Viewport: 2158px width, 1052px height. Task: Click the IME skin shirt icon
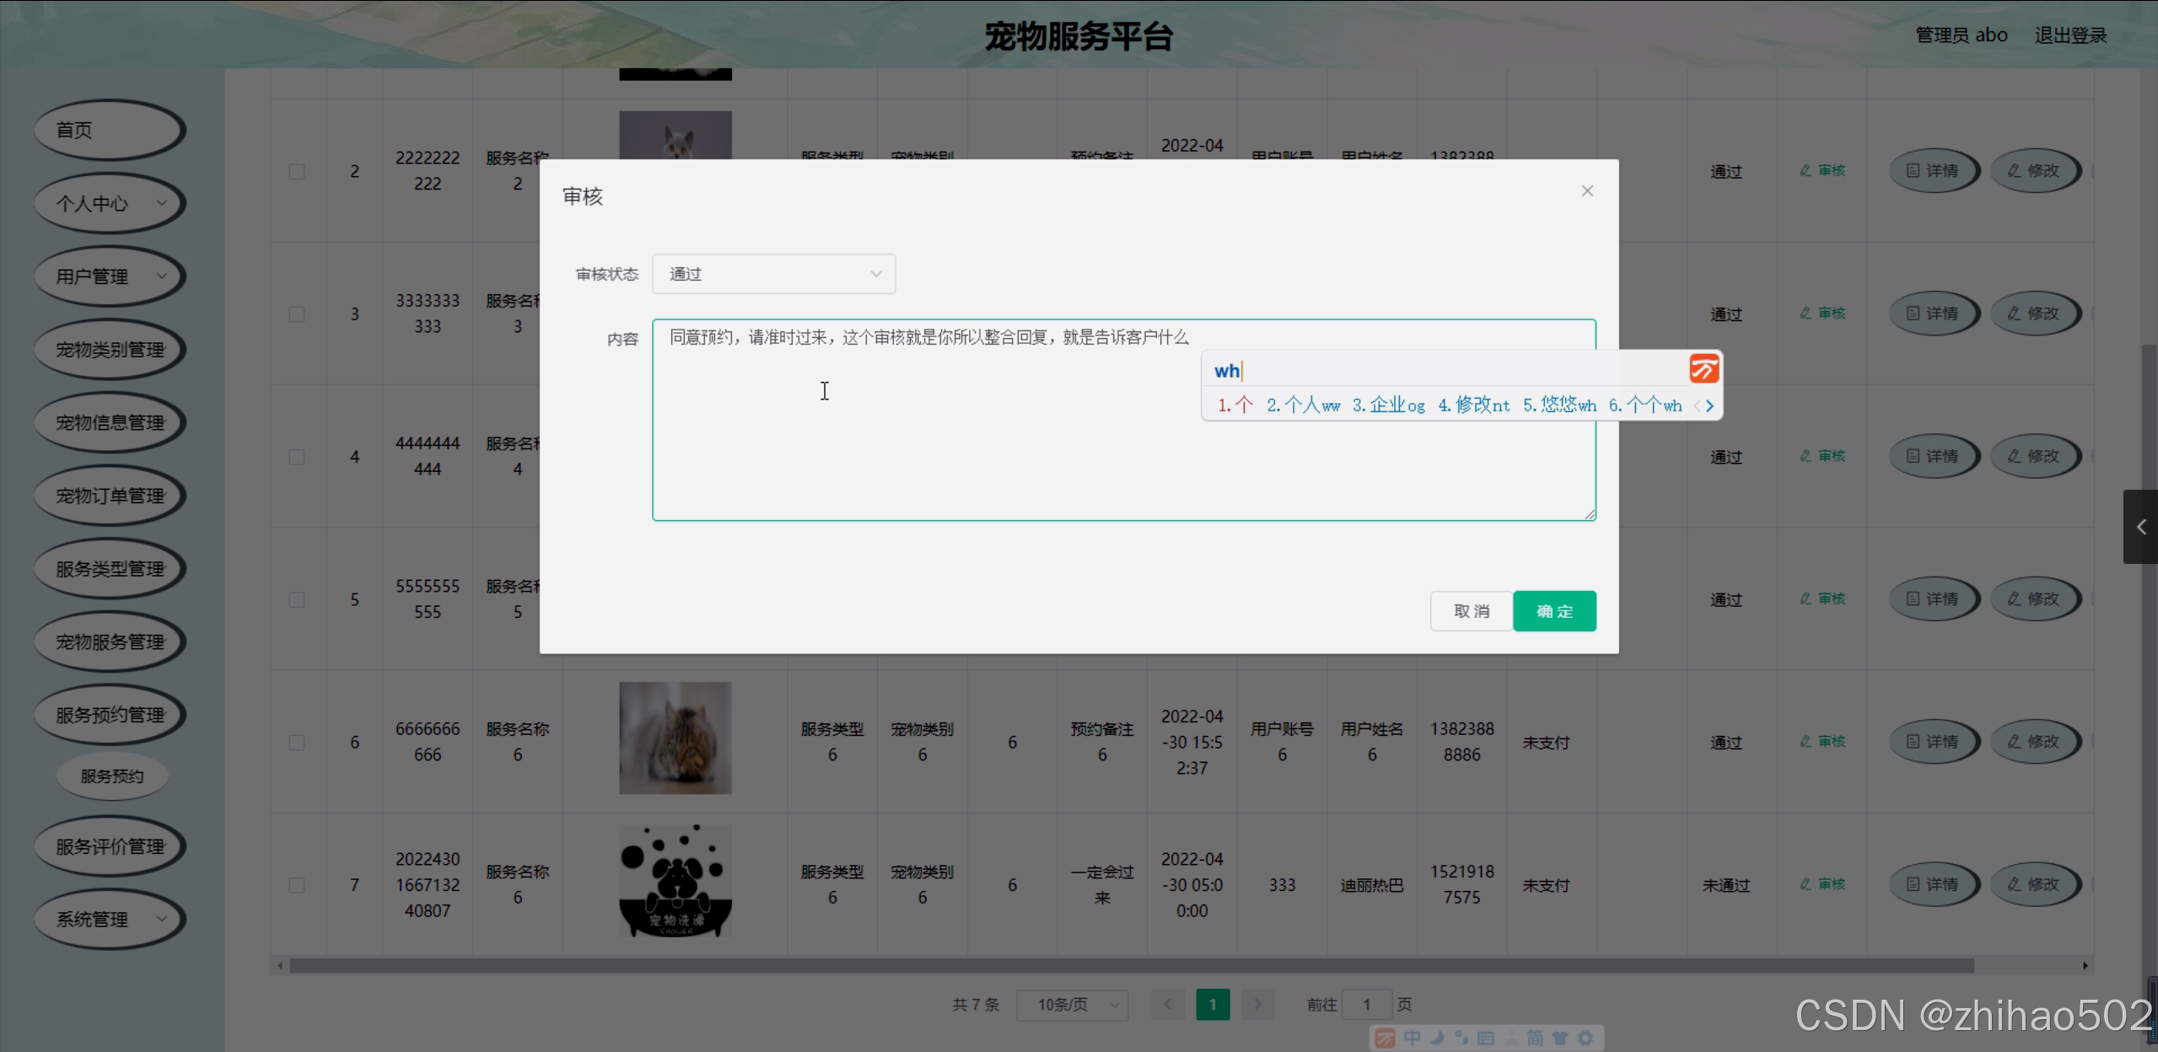tap(1560, 1038)
